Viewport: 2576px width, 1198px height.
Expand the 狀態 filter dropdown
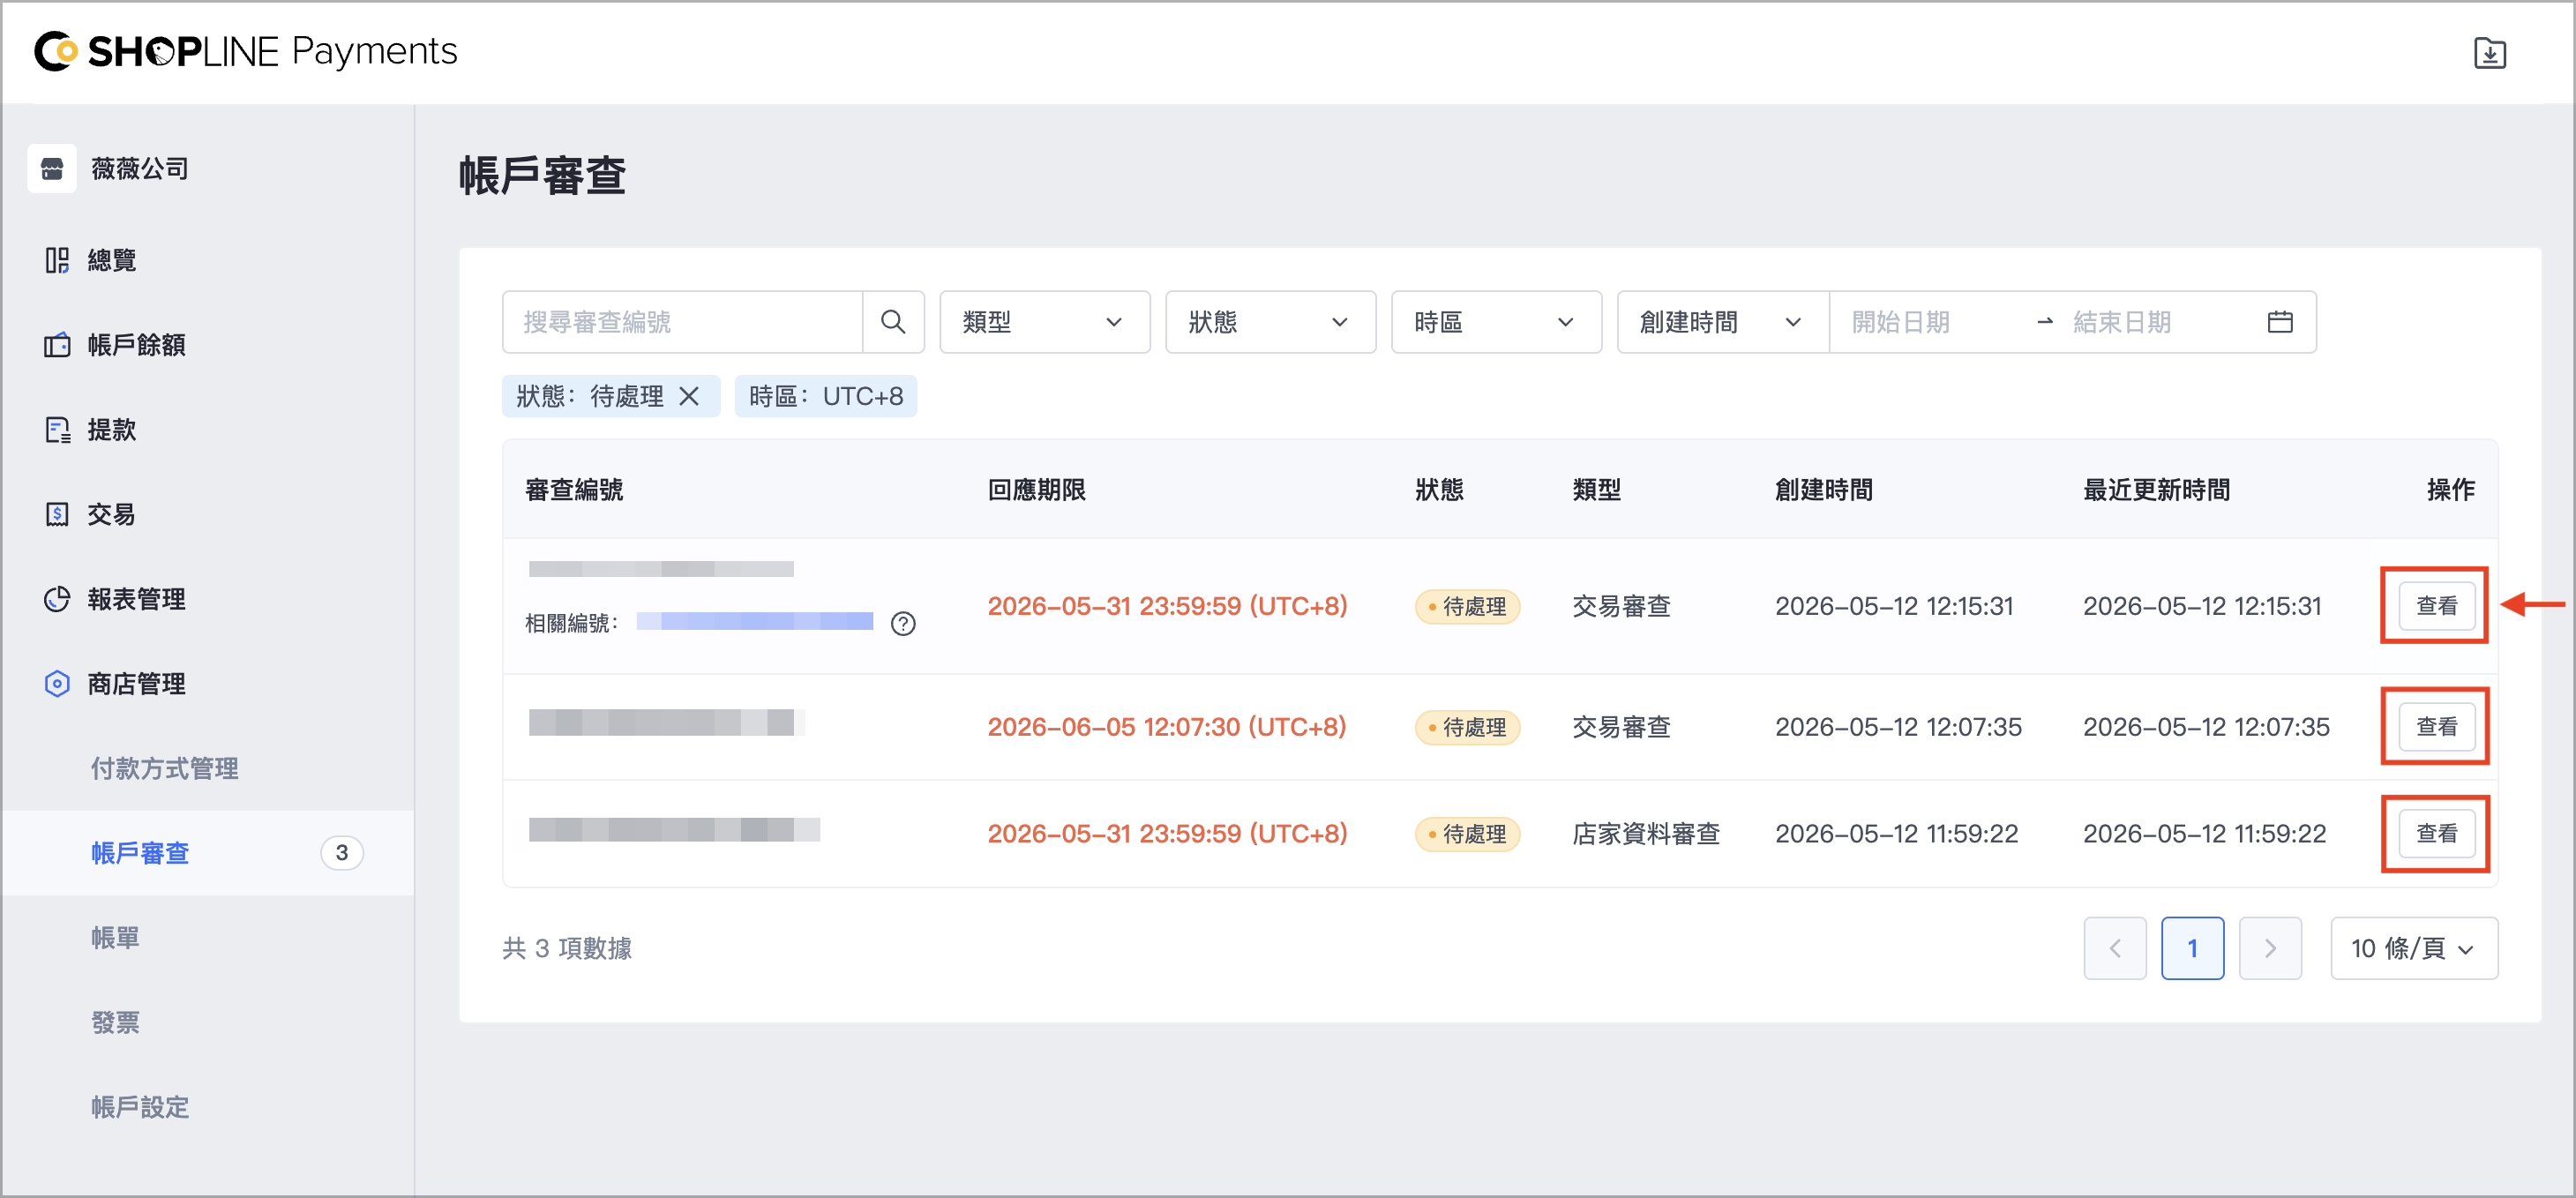point(1270,322)
